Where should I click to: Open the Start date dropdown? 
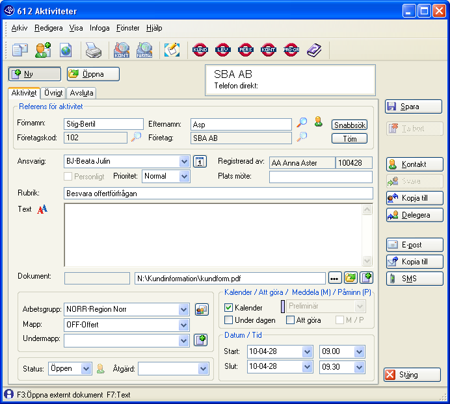[307, 351]
